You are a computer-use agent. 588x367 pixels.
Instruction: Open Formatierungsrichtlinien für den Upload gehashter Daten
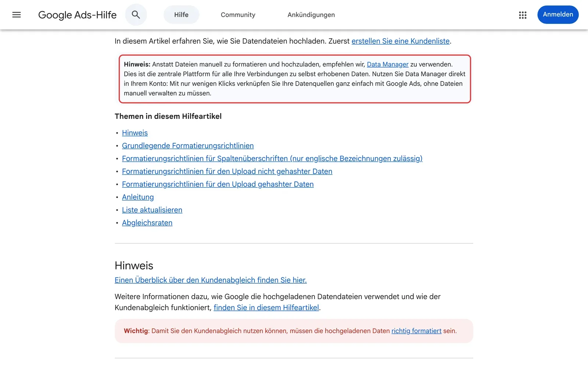[218, 184]
